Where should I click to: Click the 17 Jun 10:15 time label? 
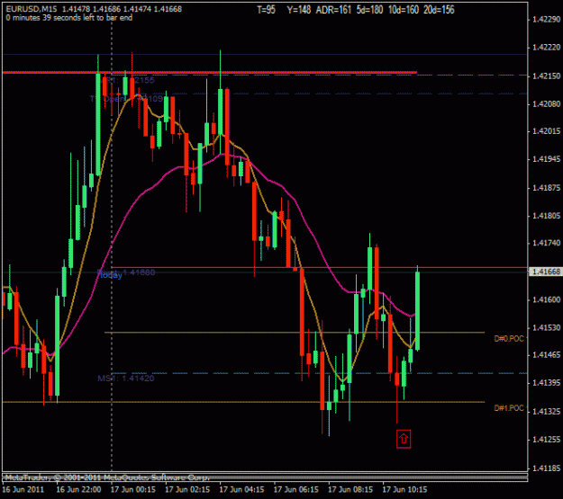pos(405,489)
